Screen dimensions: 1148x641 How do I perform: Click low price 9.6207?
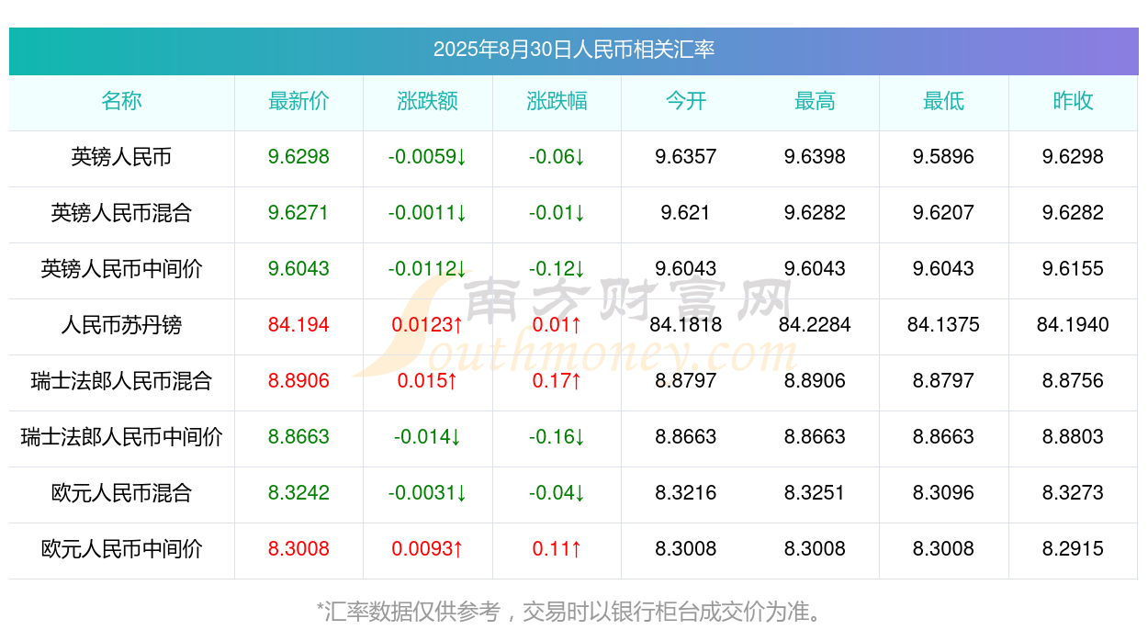(943, 213)
